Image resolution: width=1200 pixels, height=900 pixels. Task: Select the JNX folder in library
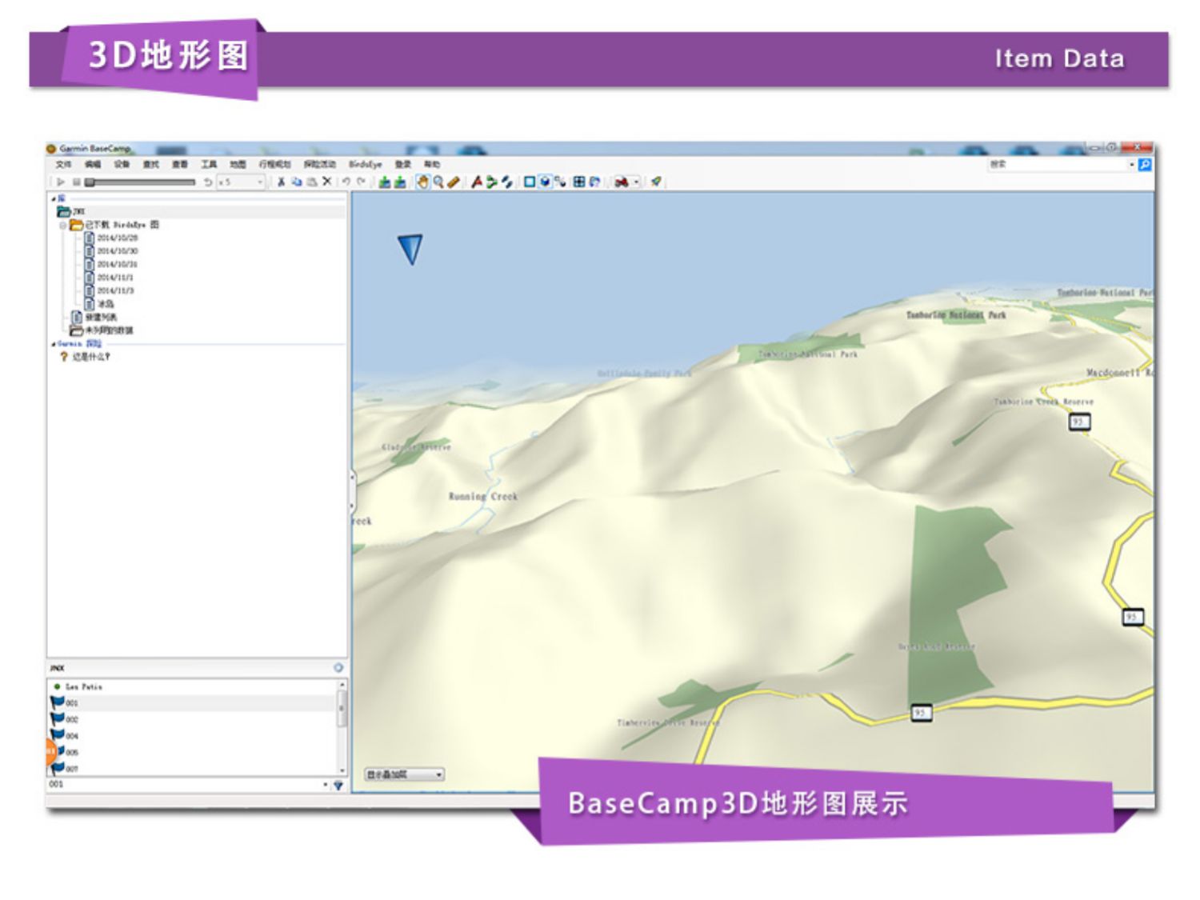click(71, 212)
